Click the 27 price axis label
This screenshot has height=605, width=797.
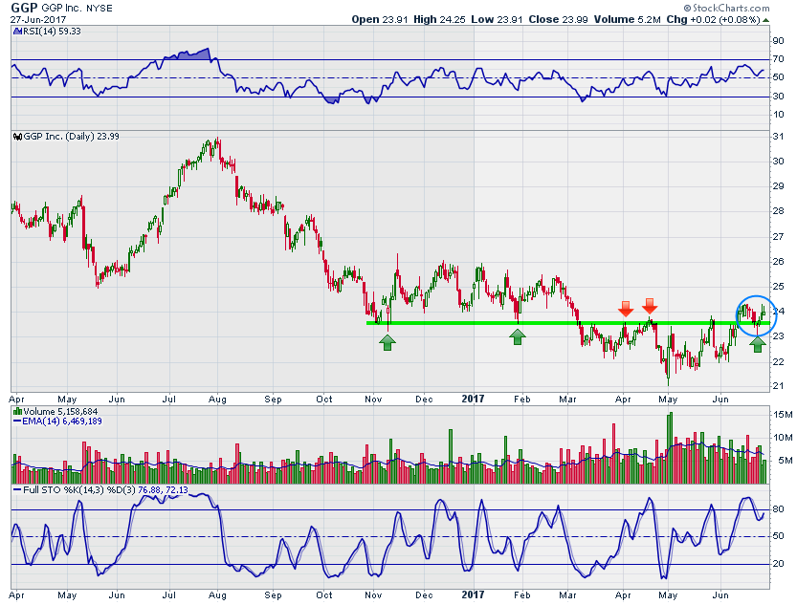pyautogui.click(x=778, y=236)
